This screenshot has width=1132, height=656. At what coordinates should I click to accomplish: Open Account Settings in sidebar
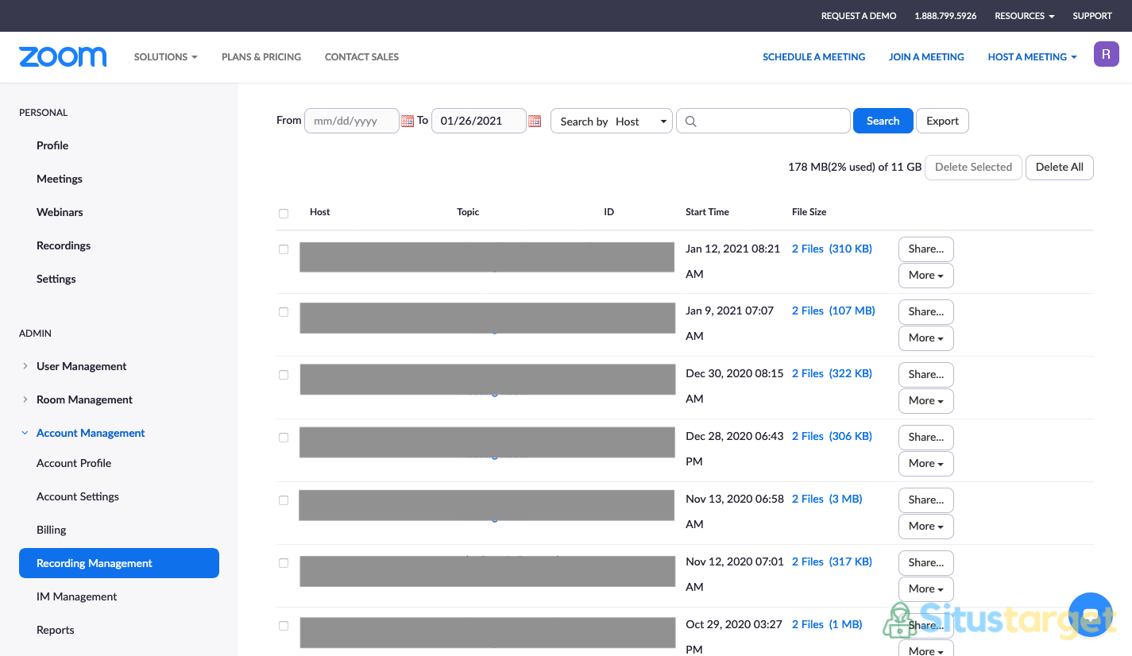coord(78,496)
